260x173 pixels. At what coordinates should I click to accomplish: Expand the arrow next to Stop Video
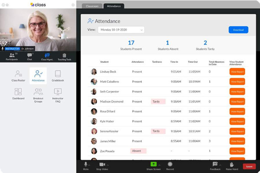pos(108,164)
